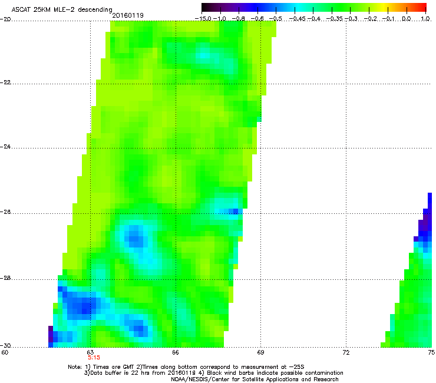Screen dimensions: 436x383
Task: Click the latitude label -20
Action: (5, 19)
